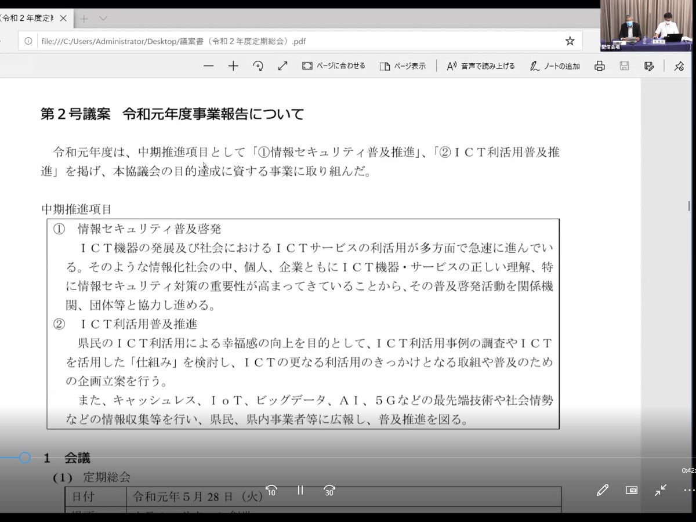The image size is (696, 522).
Task: Pin the PDF toolbar
Action: coord(679,66)
